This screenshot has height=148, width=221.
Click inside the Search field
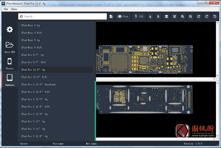click(62, 16)
